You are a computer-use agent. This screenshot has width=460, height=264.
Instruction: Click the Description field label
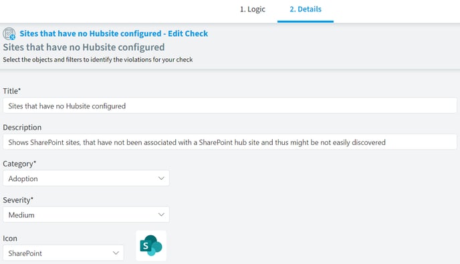(22, 127)
